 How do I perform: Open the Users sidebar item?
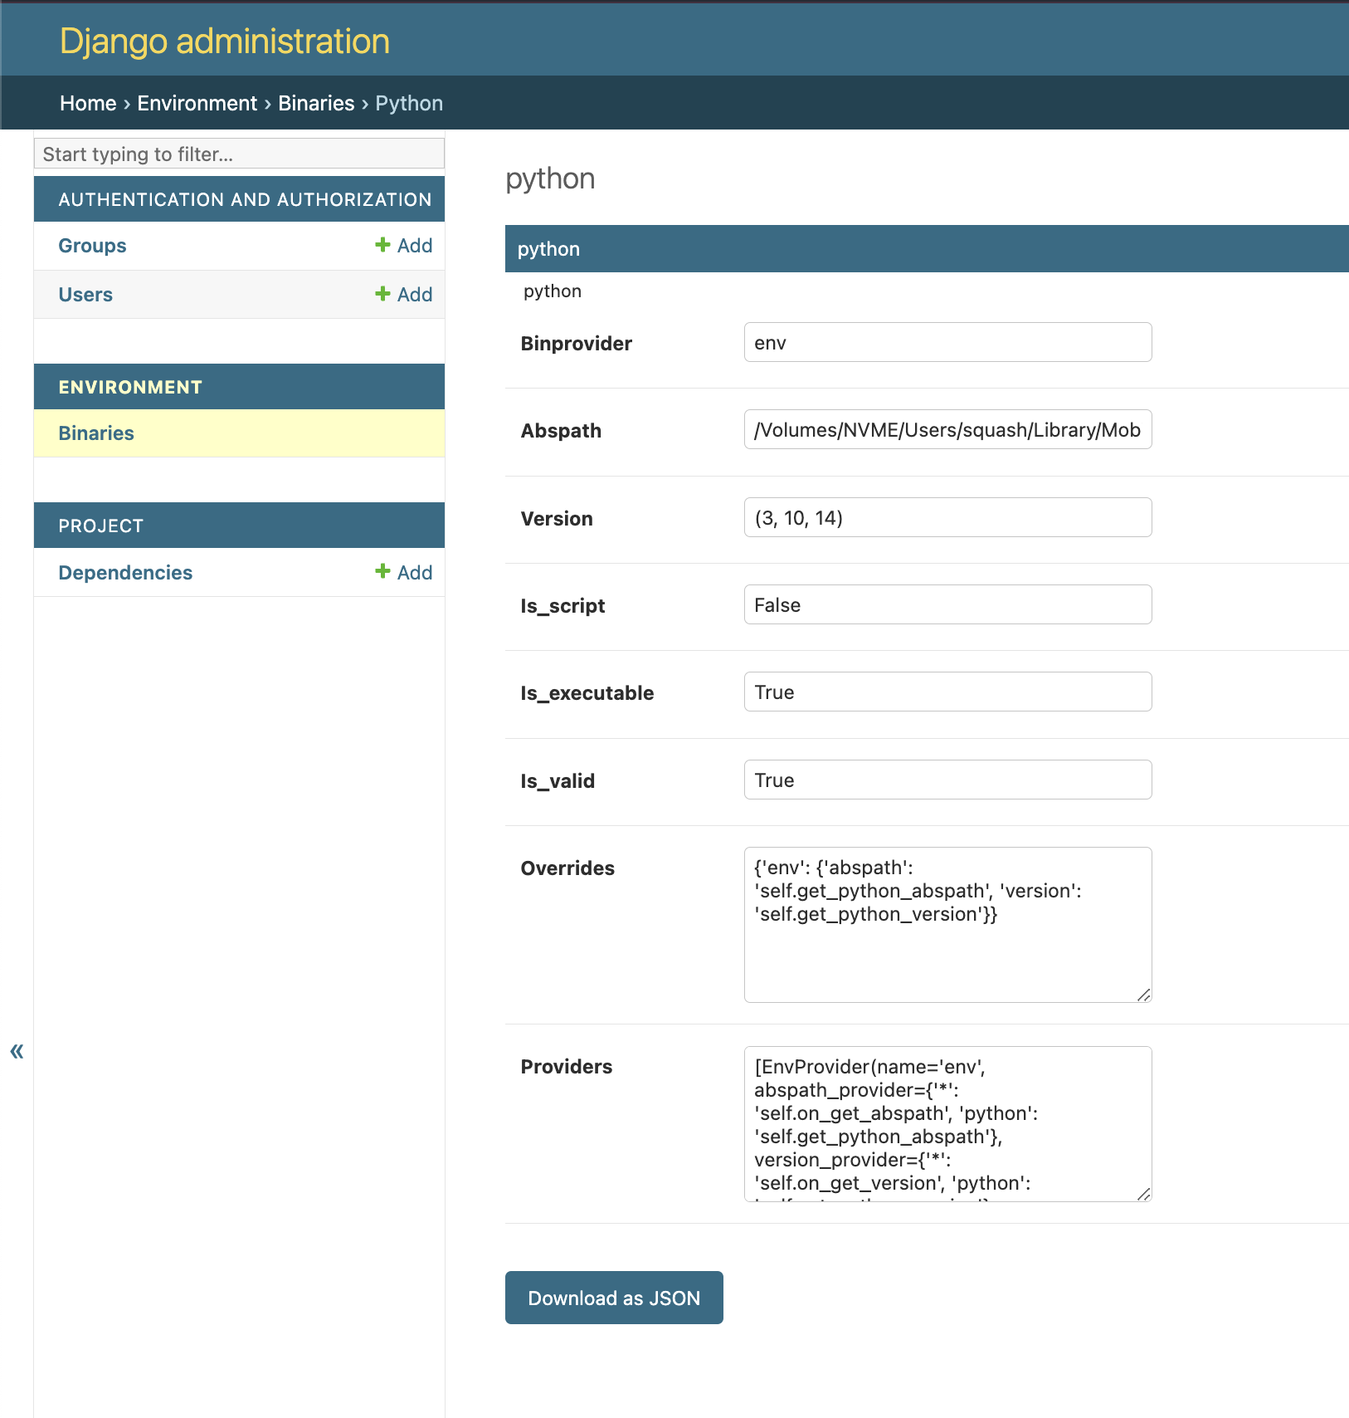pyautogui.click(x=85, y=295)
